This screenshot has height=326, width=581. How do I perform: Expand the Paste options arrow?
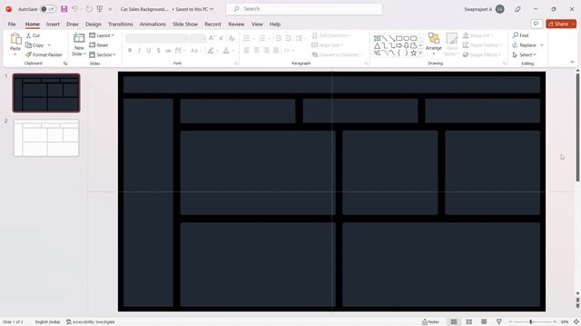pos(15,54)
